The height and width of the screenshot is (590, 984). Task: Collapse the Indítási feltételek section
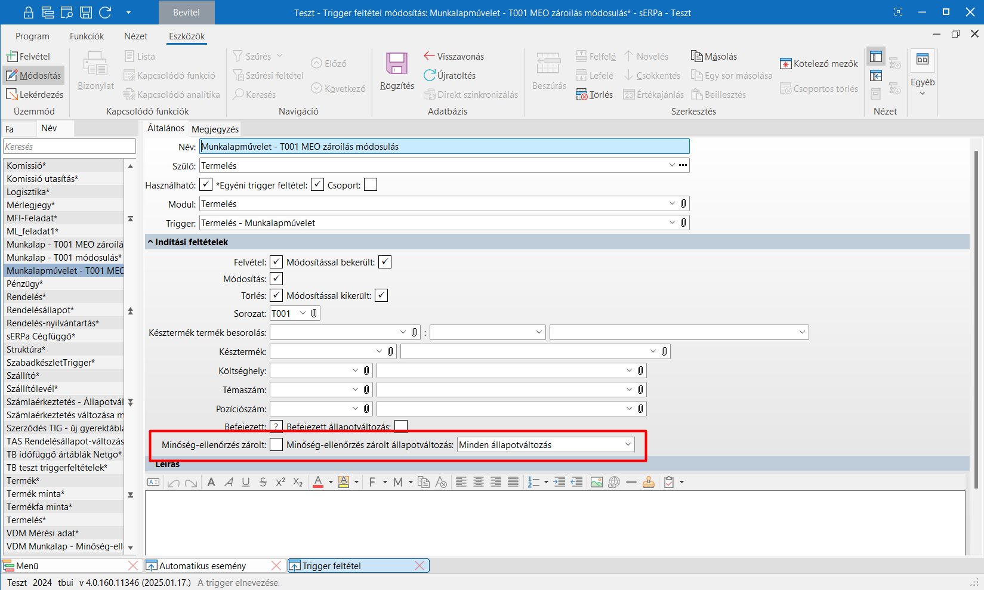tap(150, 242)
